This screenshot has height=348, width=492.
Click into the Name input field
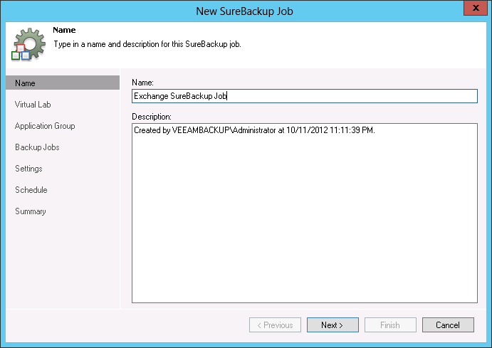[x=304, y=96]
